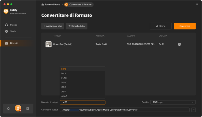Click THE TORTURED POETS album cell

coord(141,44)
